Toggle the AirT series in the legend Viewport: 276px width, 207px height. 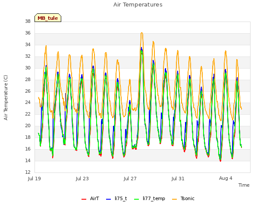[x=90, y=198]
